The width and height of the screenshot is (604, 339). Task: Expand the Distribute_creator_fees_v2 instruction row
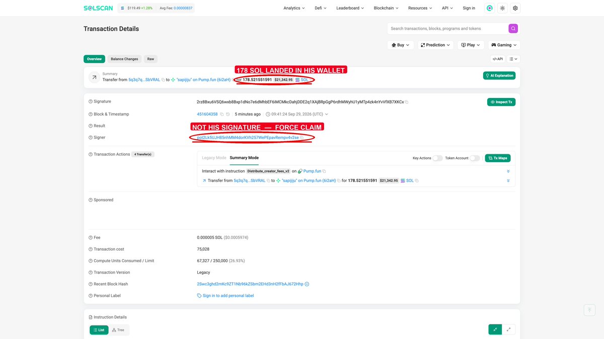click(508, 171)
